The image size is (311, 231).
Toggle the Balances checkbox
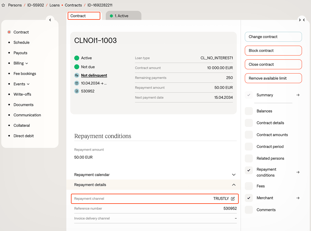tap(249, 111)
